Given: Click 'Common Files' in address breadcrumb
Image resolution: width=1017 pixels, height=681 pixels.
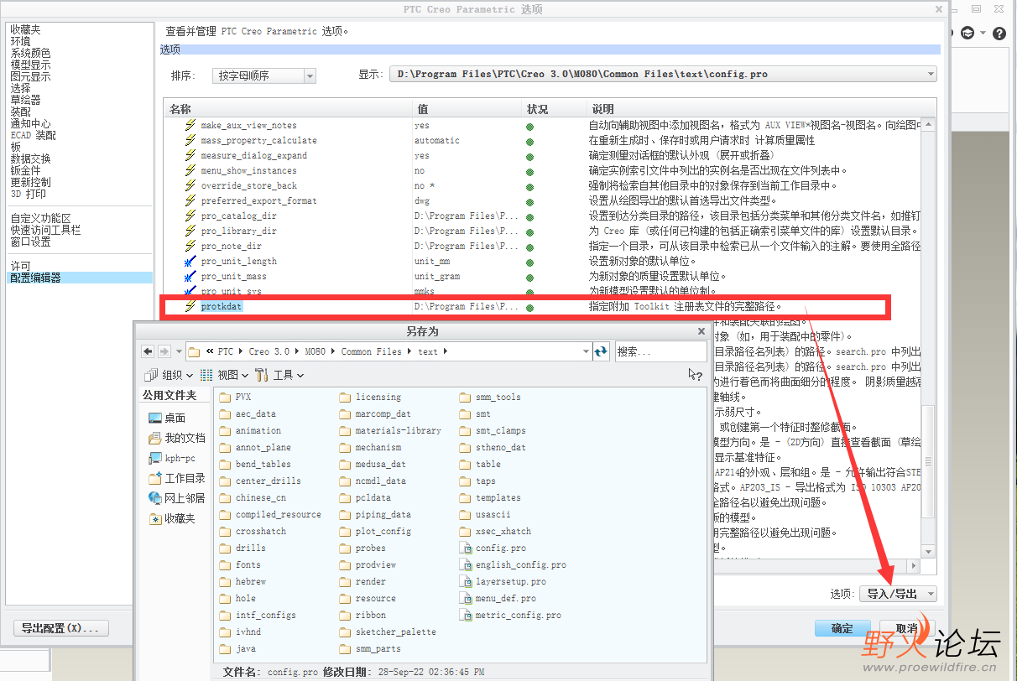Looking at the screenshot, I should point(371,351).
